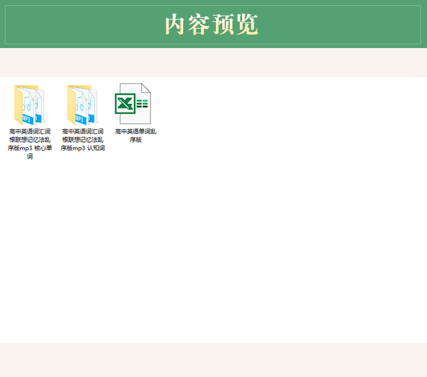427x377 pixels.
Task: Open the 高中英语单词乱序版 Excel file icon
Action: (133, 104)
